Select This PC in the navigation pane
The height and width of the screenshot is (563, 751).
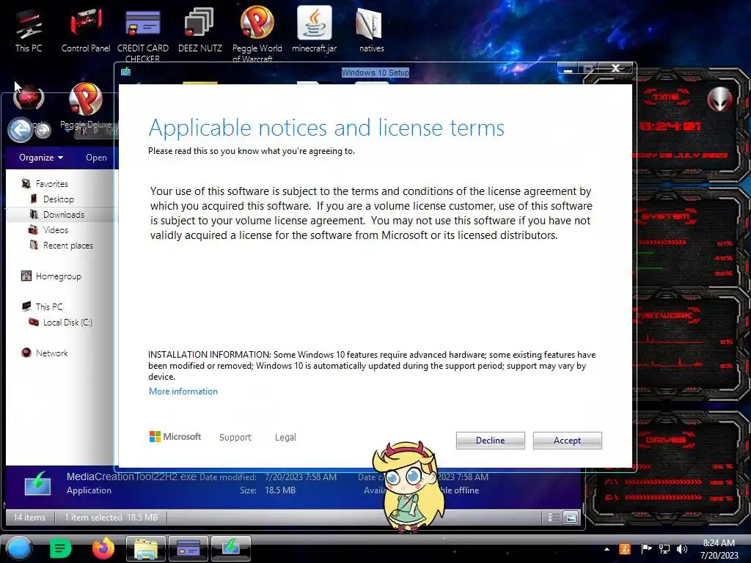click(48, 307)
